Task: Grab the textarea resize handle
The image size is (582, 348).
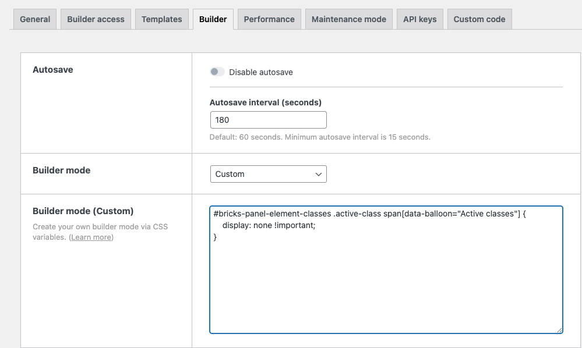Action: (x=560, y=330)
